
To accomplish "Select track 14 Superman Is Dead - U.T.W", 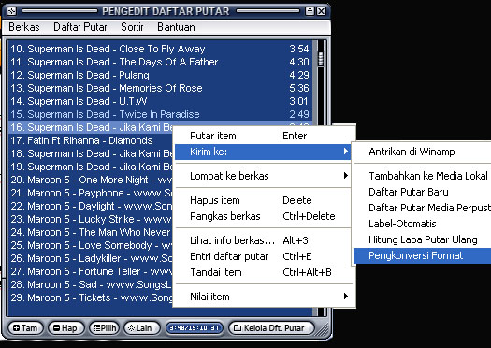I will [x=160, y=101].
